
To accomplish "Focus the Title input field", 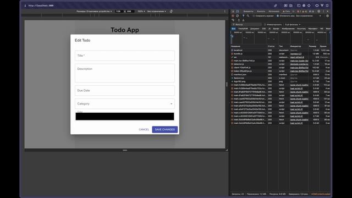I will [x=125, y=56].
